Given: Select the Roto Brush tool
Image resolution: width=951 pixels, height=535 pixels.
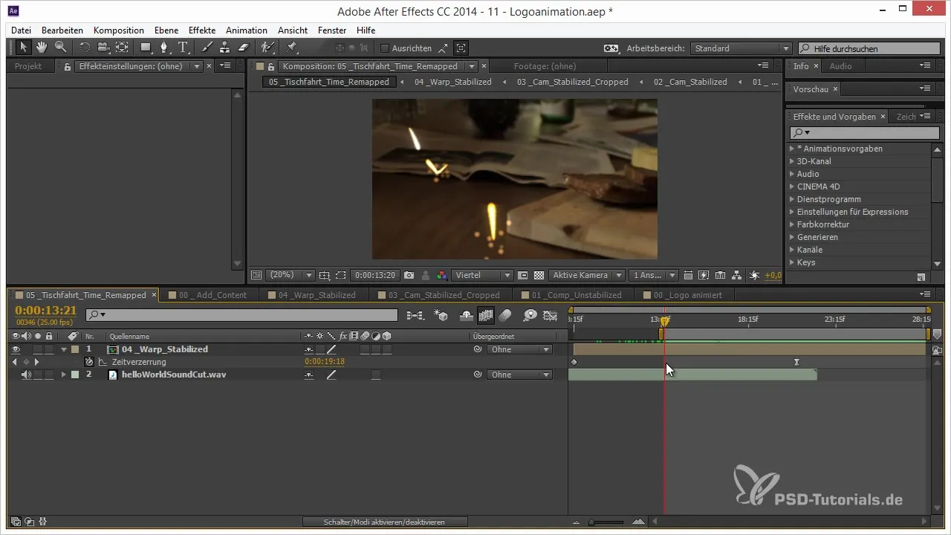Looking at the screenshot, I should click(x=268, y=48).
